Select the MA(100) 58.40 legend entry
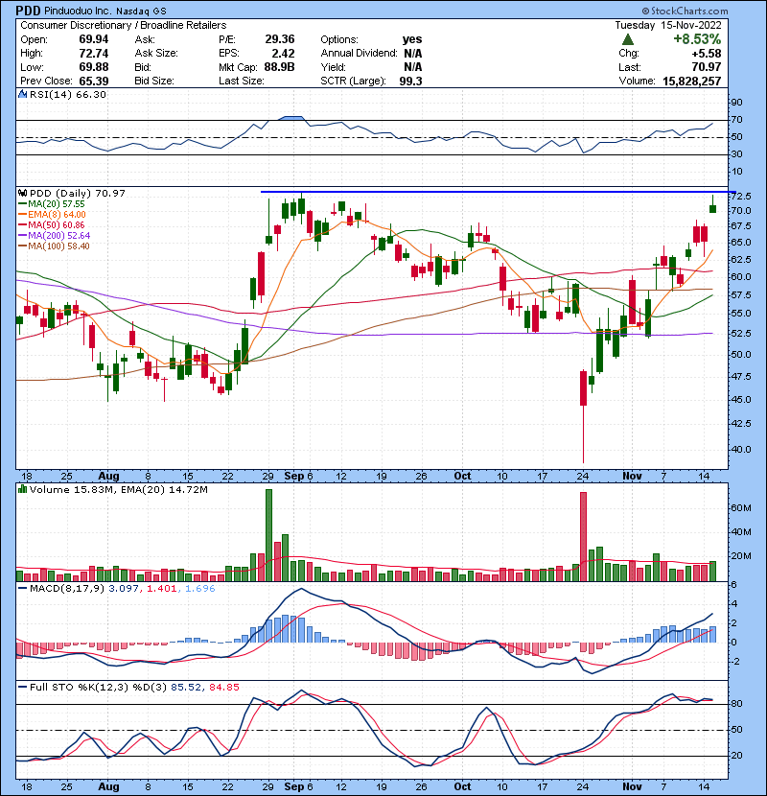The width and height of the screenshot is (767, 796). click(54, 246)
